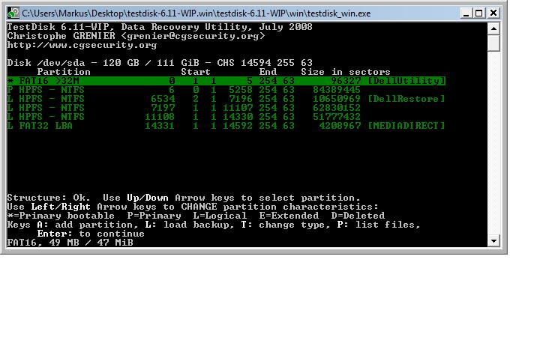Viewport: 540px width, 337px height.
Task: Click the vertical scrollbar thumb
Action: [x=493, y=43]
